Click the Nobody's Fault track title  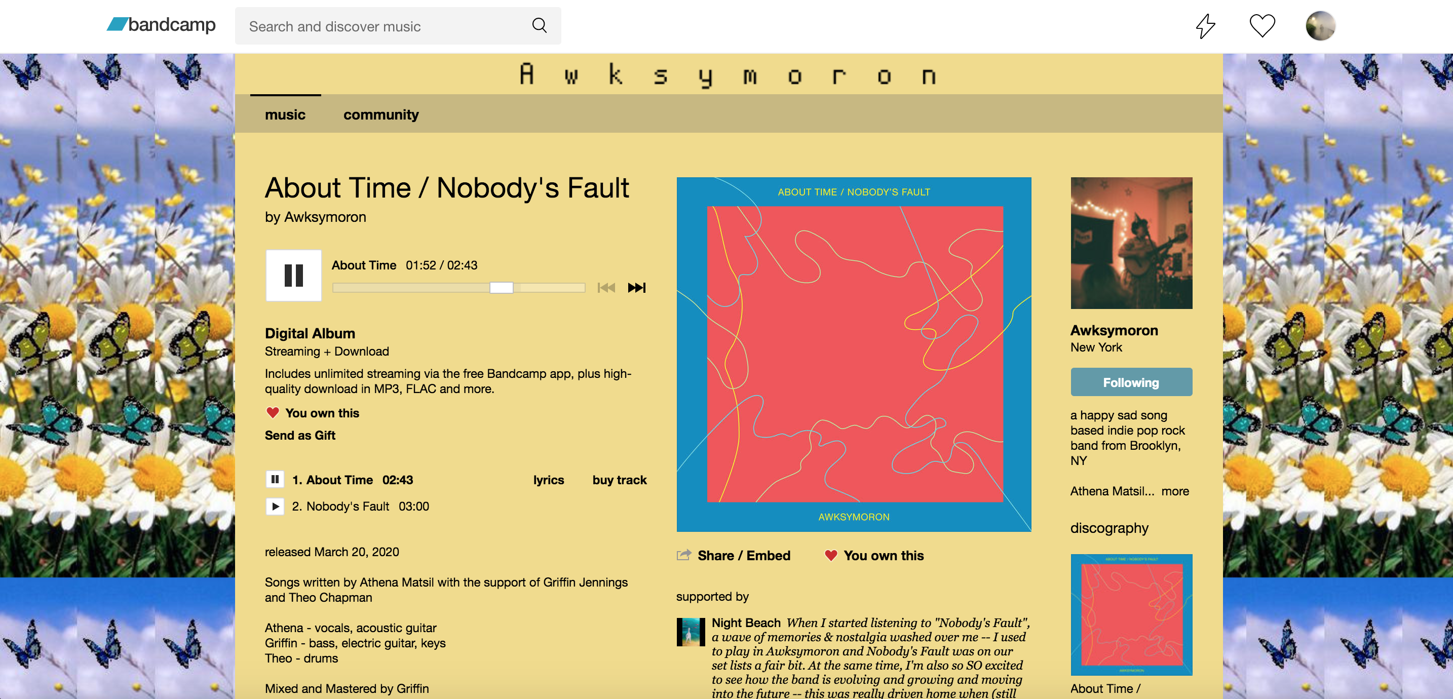click(x=348, y=506)
